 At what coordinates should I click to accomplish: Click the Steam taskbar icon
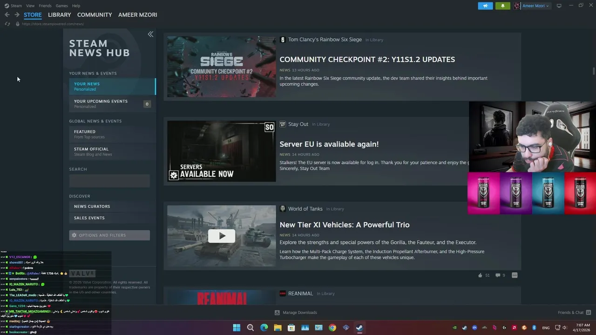(359, 328)
